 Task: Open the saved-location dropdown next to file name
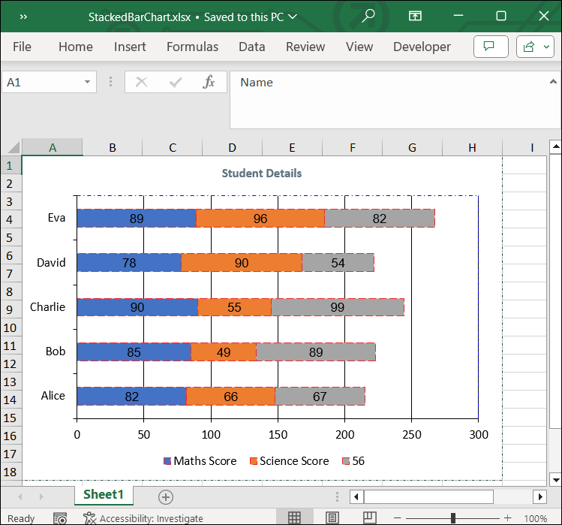[x=293, y=17]
